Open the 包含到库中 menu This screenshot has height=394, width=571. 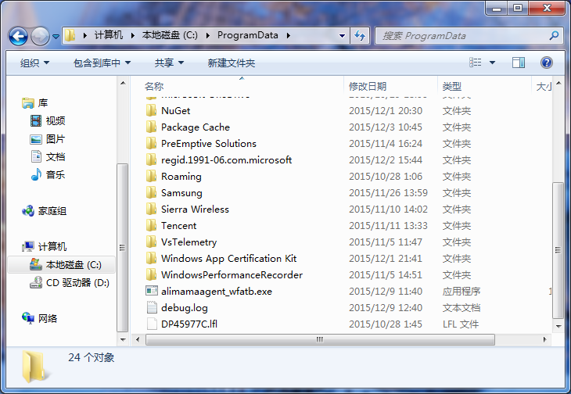tap(102, 63)
